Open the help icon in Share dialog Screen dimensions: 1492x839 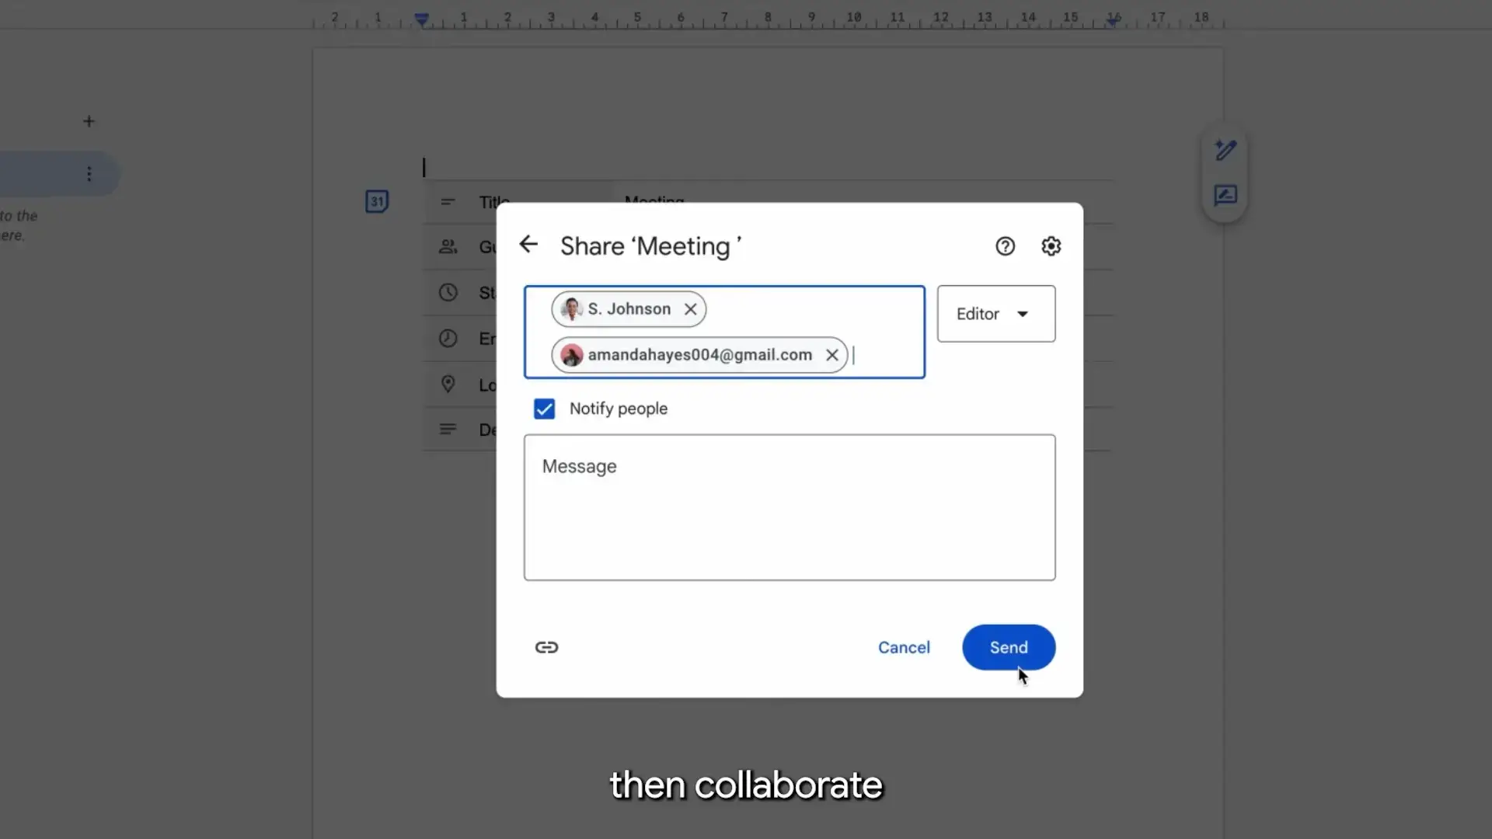[1005, 246]
